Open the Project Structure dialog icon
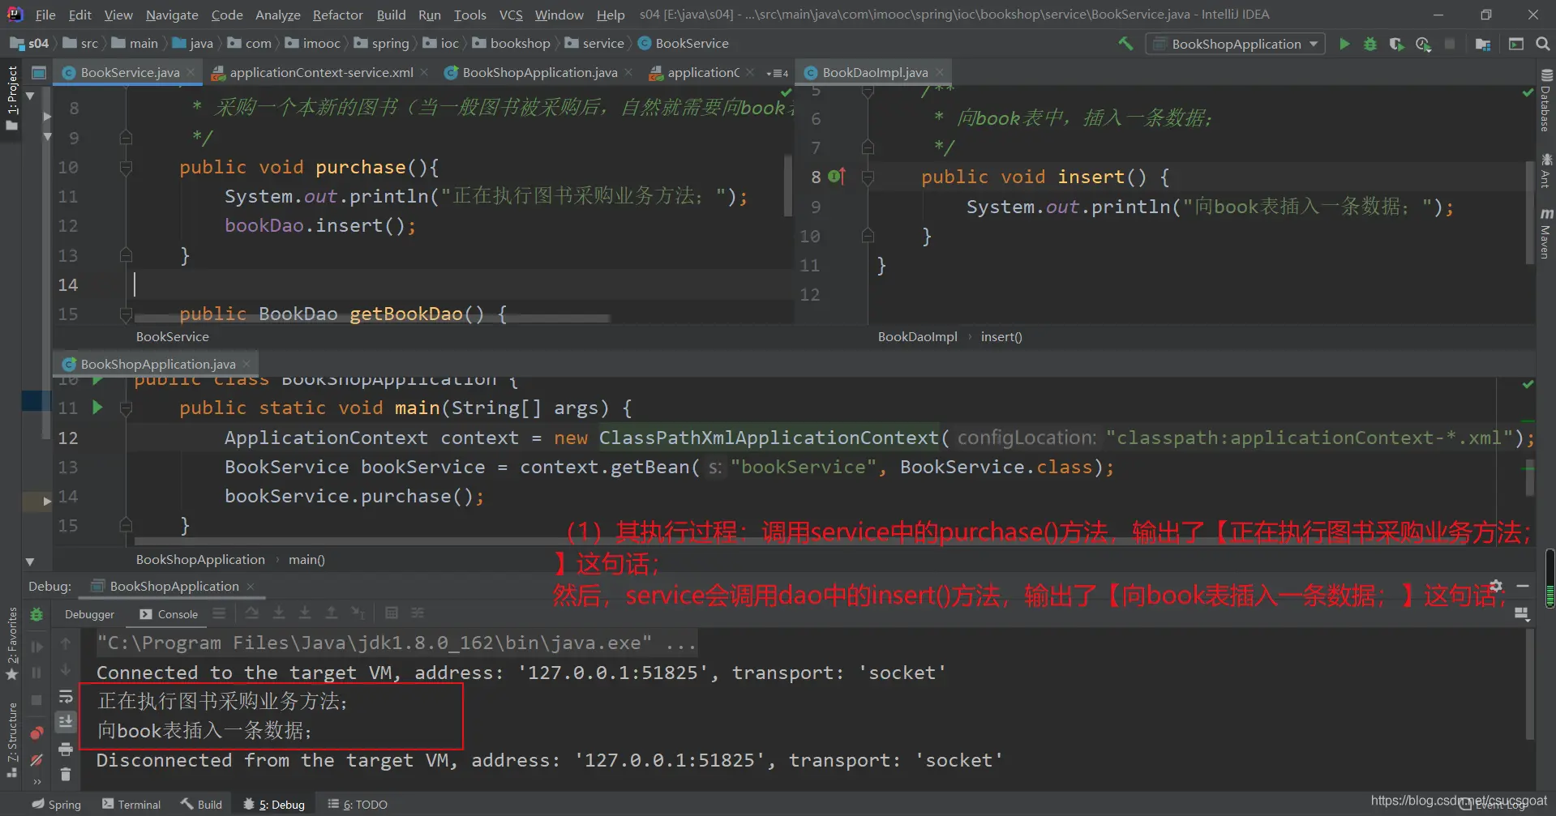The width and height of the screenshot is (1556, 816). tap(1483, 44)
